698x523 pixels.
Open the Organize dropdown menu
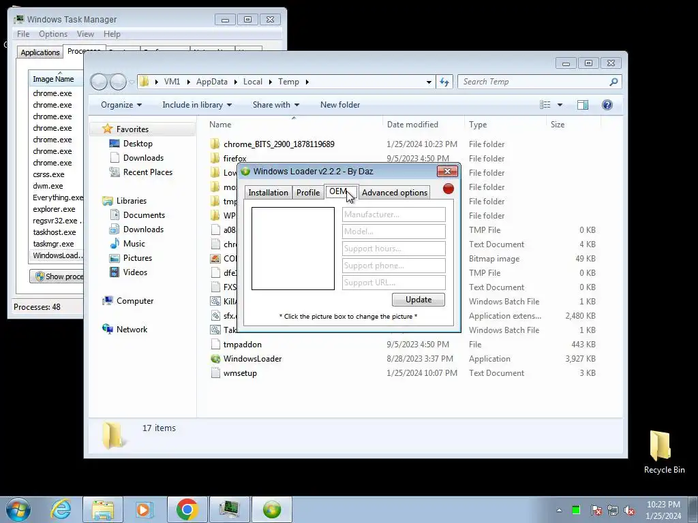(x=121, y=105)
